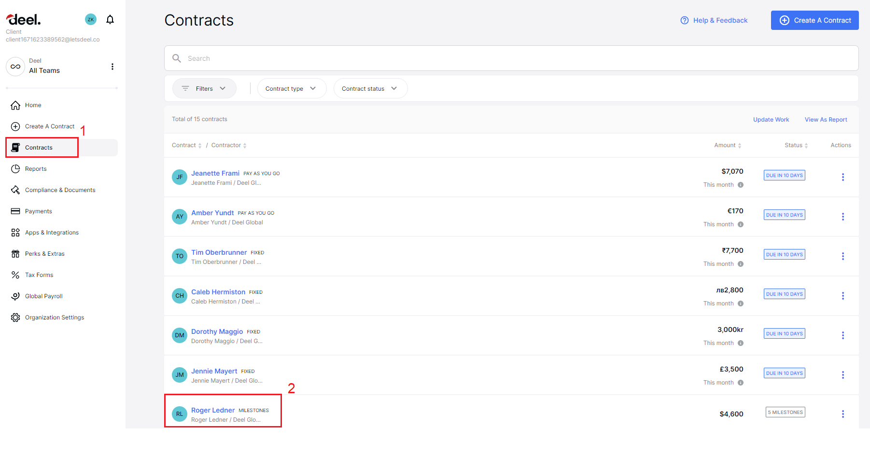Select the Home icon in sidebar
Image resolution: width=870 pixels, height=455 pixels.
[x=15, y=105]
